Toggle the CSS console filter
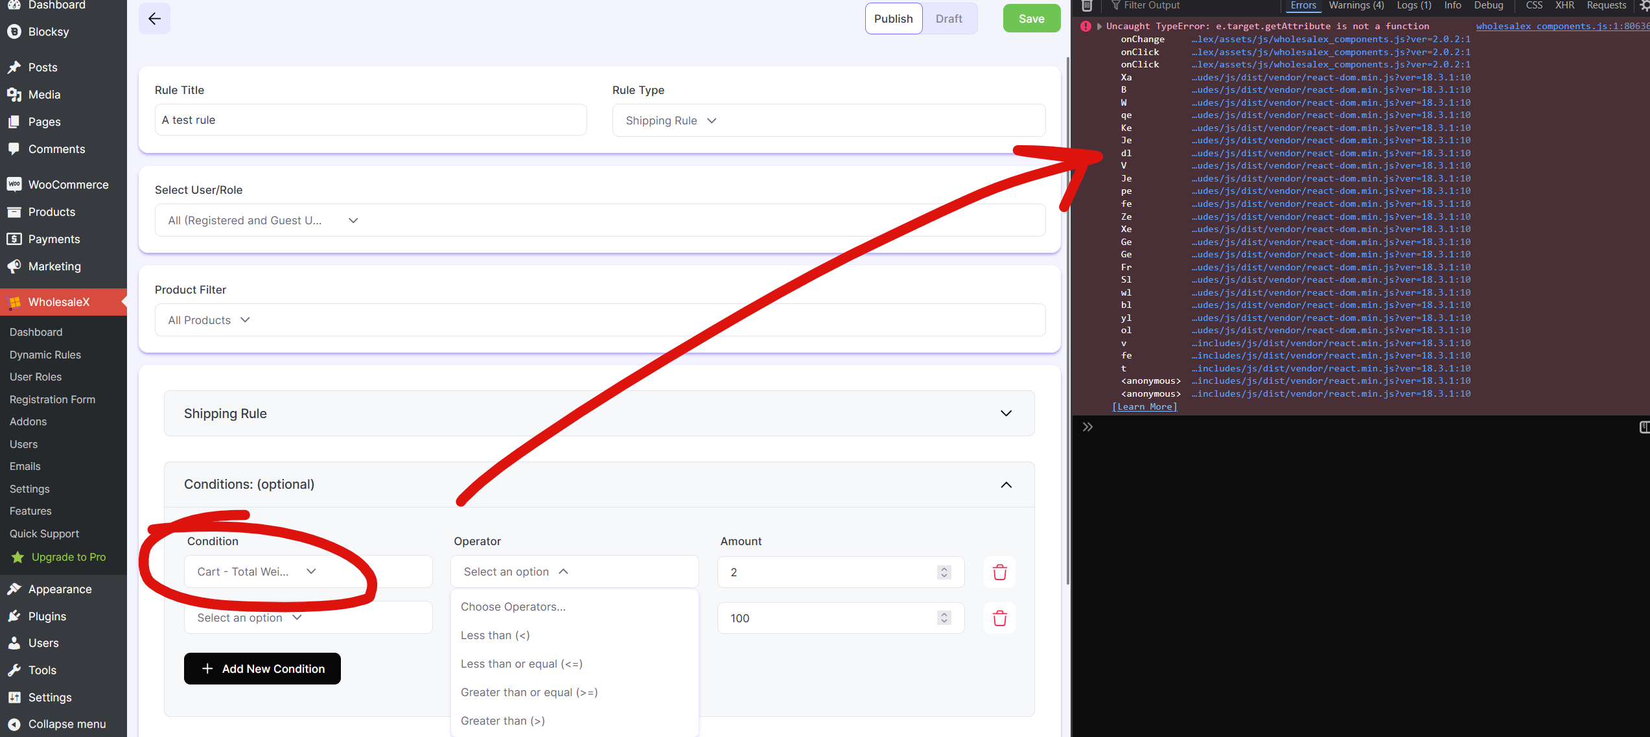1650x737 pixels. click(x=1534, y=5)
